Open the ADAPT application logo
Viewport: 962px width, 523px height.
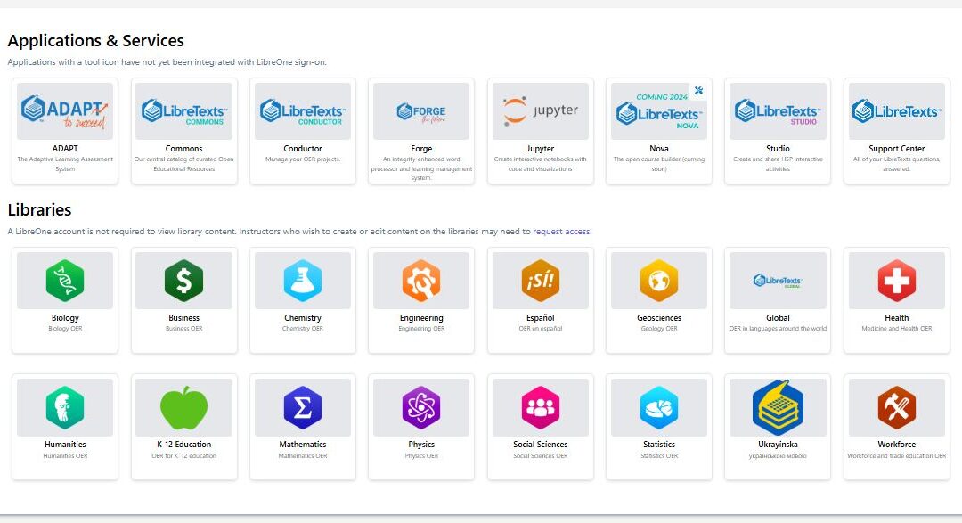pos(65,111)
